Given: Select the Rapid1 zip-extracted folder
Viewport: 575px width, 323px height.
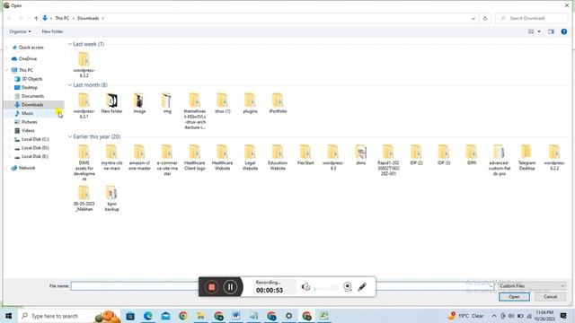Looking at the screenshot, I should pyautogui.click(x=388, y=160).
